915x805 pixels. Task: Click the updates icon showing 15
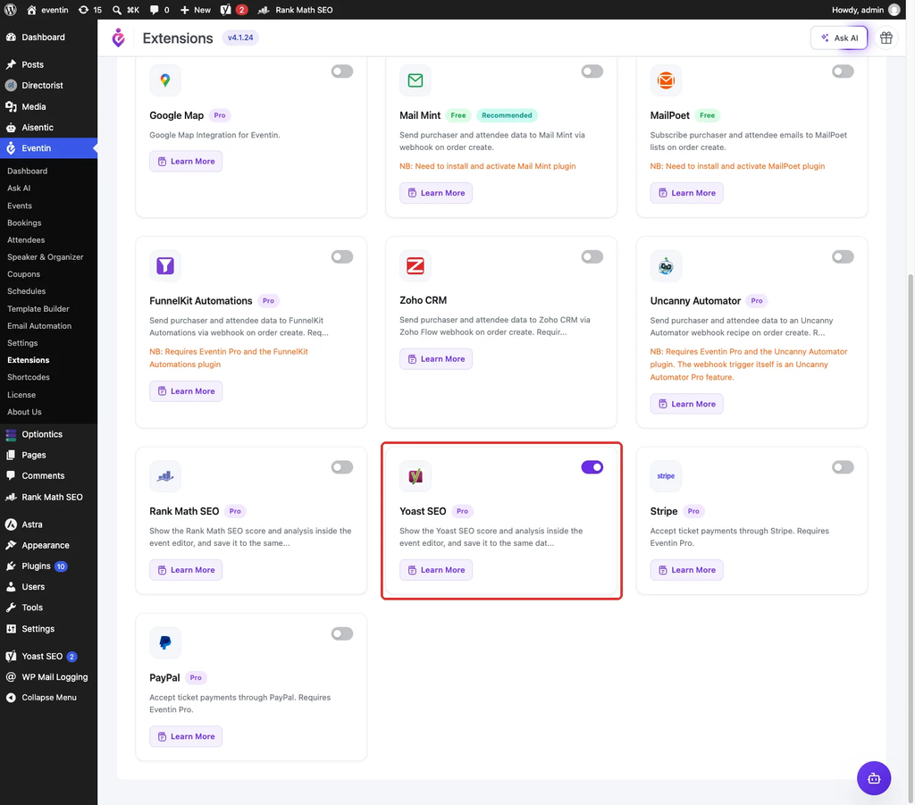point(90,10)
